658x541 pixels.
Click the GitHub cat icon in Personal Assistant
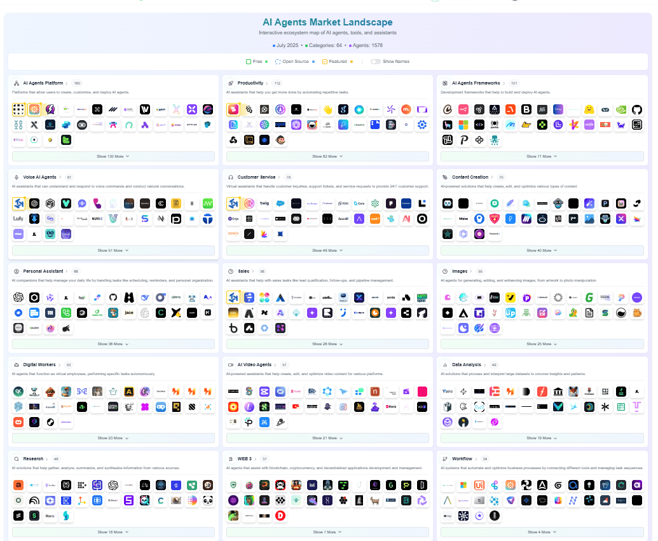pos(113,298)
